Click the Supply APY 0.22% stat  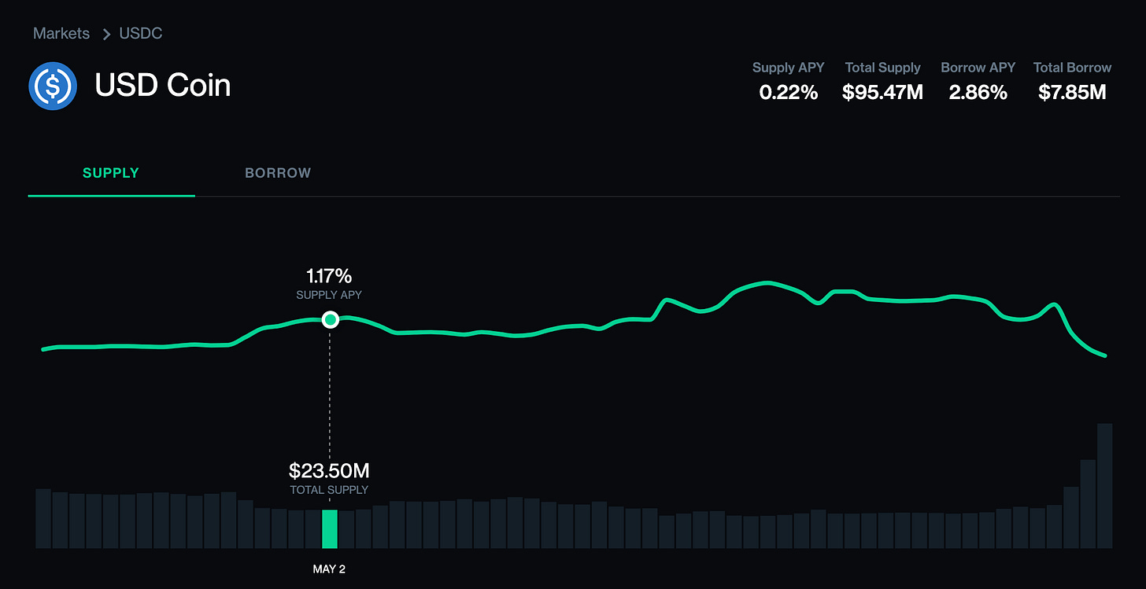(x=788, y=92)
